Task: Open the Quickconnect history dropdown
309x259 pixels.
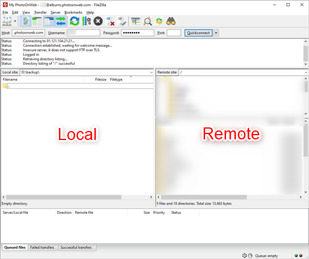Action: [x=216, y=33]
